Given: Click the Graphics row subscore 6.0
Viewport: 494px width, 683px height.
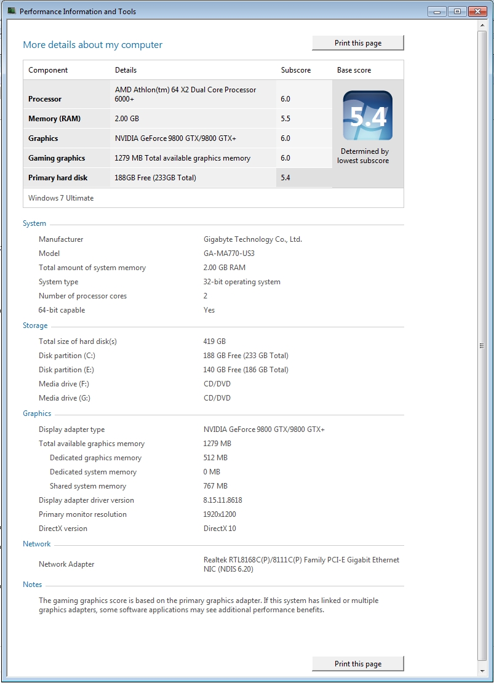Looking at the screenshot, I should point(285,138).
